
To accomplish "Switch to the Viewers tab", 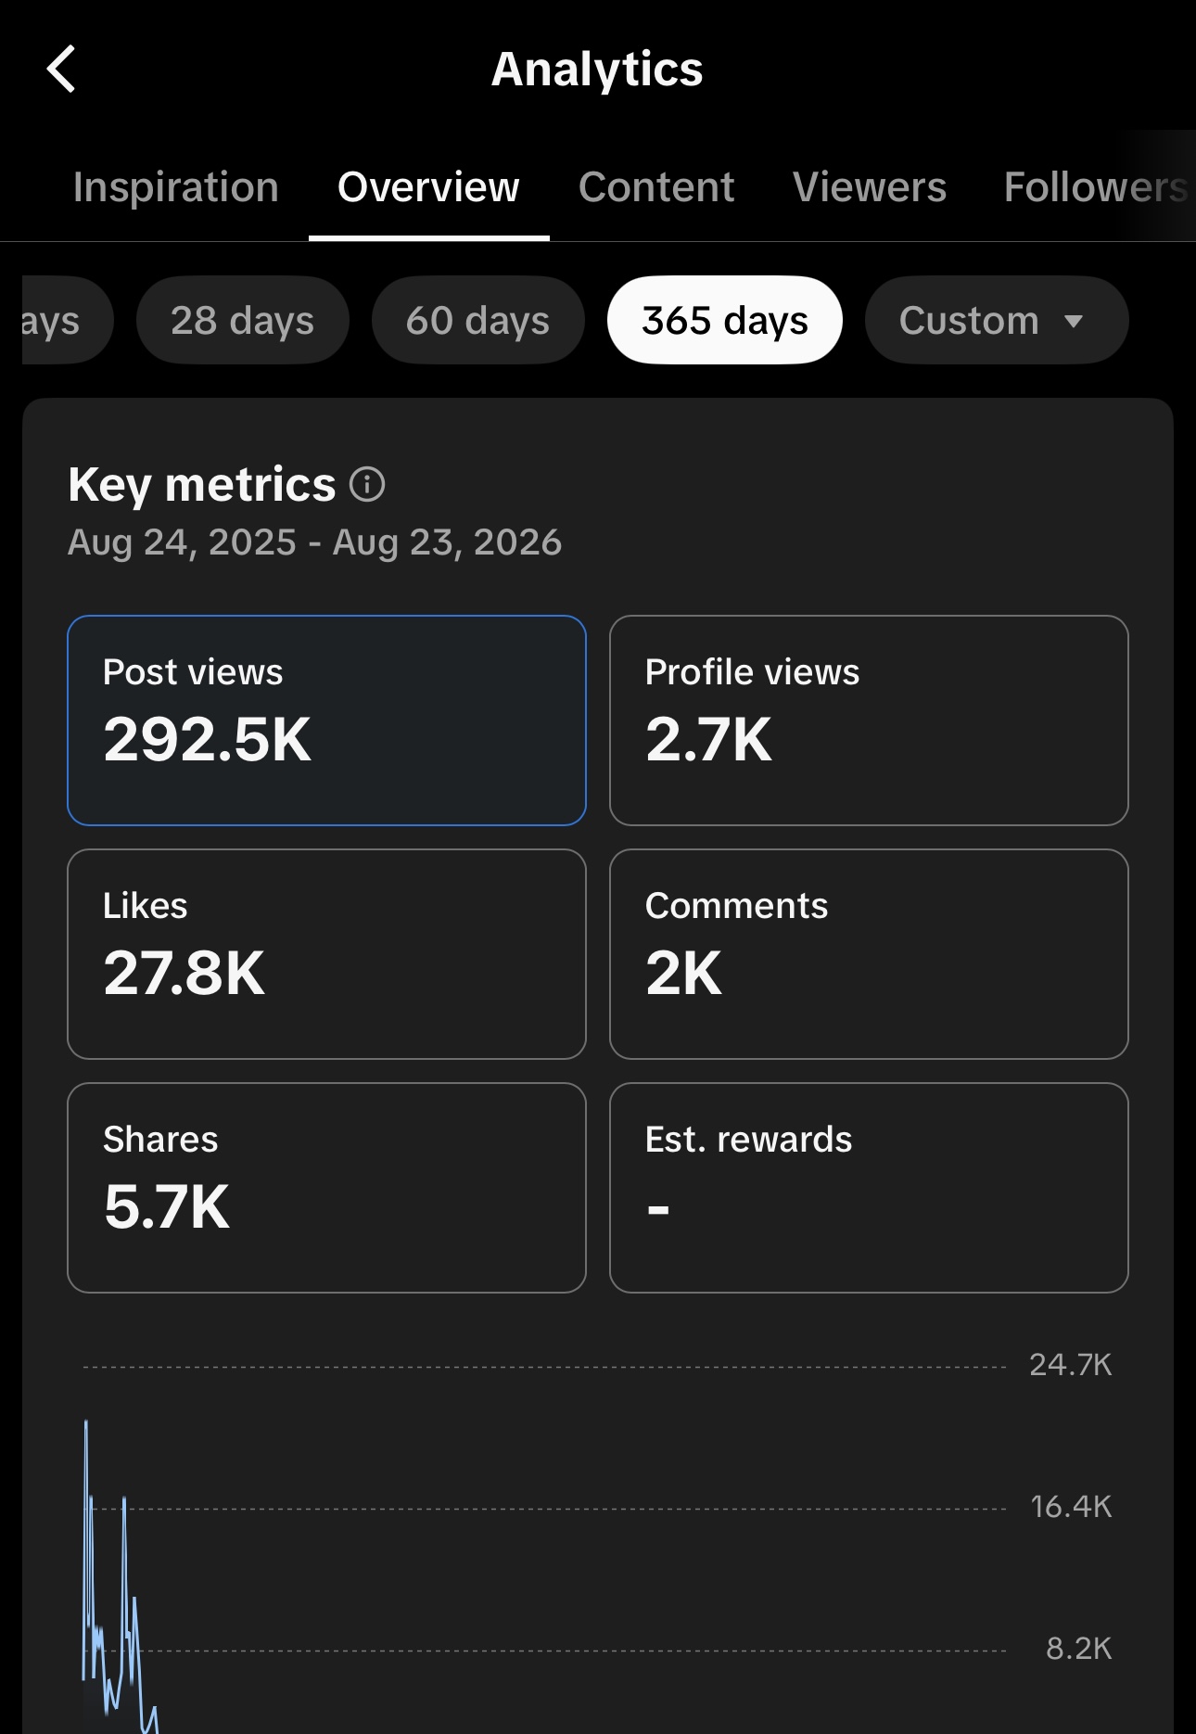I will (870, 187).
